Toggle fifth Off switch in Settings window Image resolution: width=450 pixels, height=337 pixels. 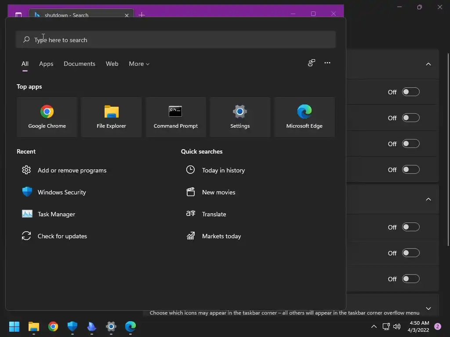coord(411,227)
